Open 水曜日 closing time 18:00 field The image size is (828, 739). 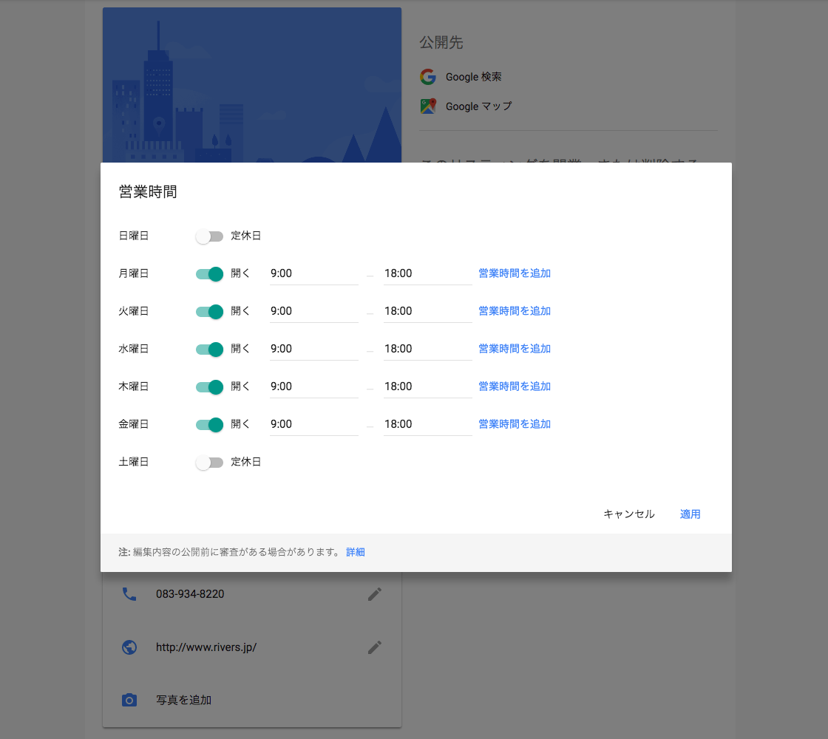[428, 350]
